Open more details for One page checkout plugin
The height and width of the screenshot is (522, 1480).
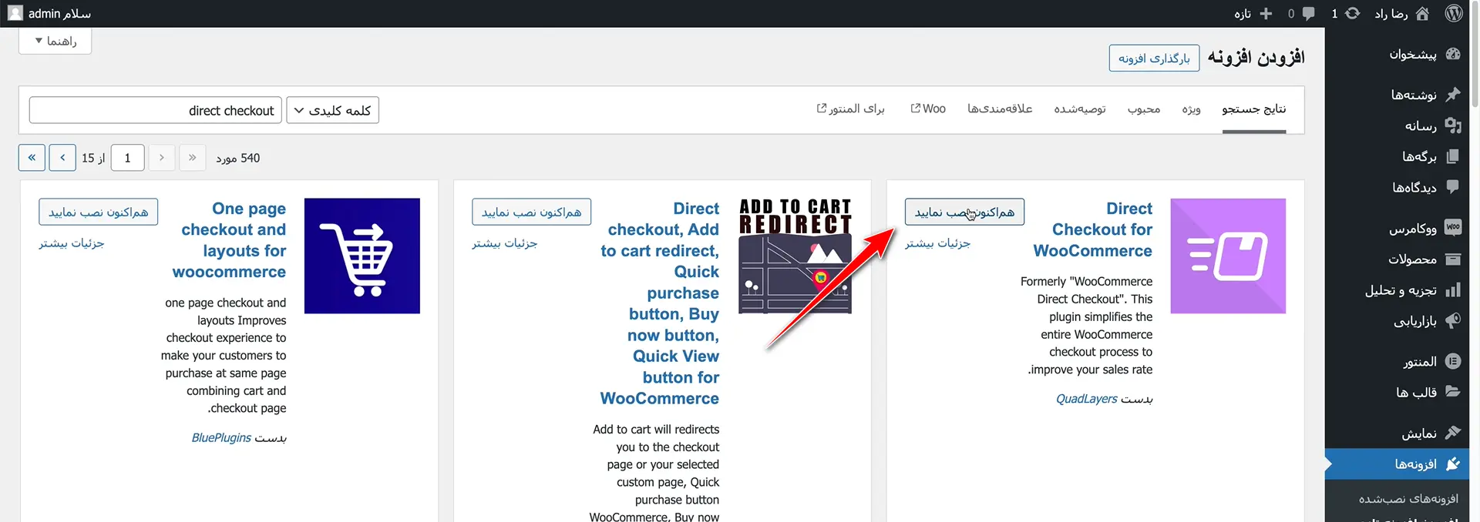(x=71, y=243)
